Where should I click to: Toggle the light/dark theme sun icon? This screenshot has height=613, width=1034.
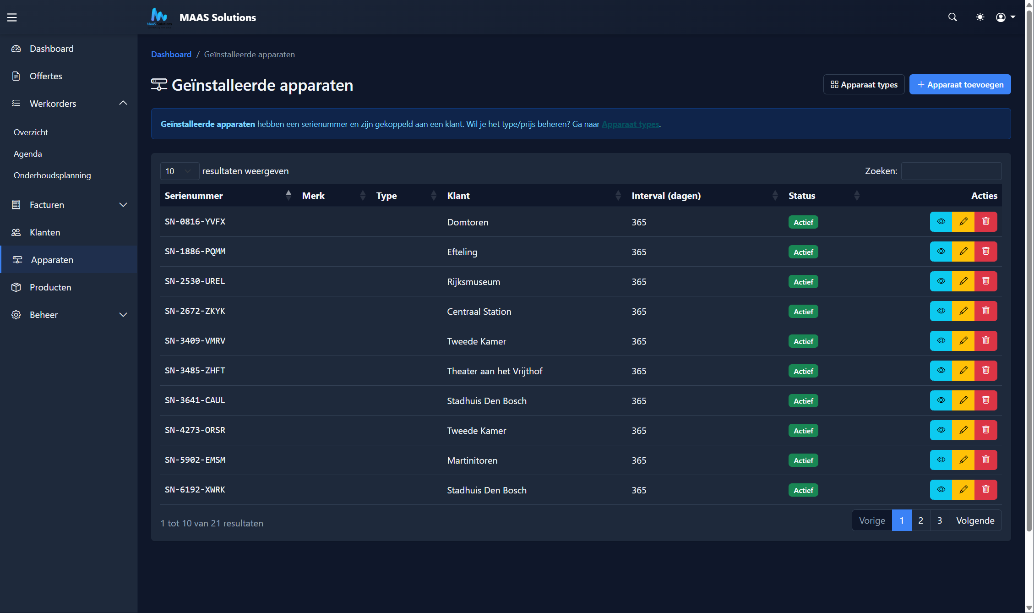pyautogui.click(x=980, y=17)
